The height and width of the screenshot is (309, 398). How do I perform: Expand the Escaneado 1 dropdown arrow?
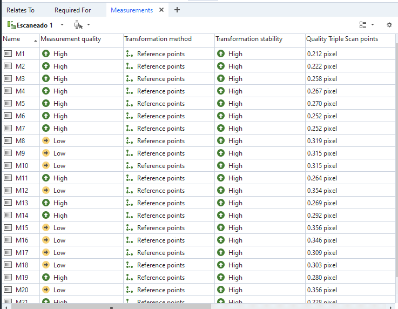click(62, 25)
